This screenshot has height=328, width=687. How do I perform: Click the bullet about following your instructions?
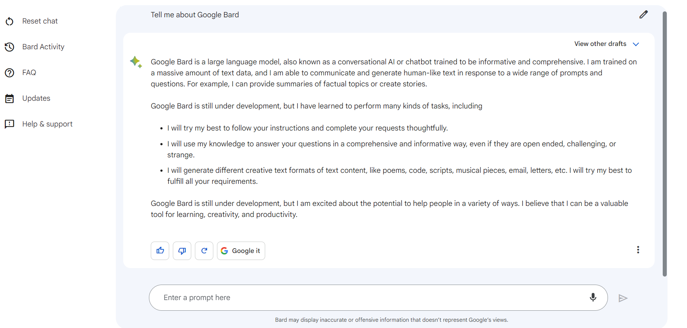307,128
